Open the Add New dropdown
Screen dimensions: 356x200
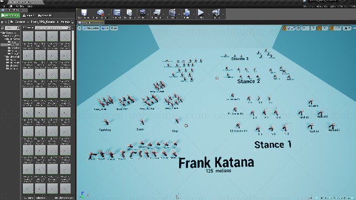[x=11, y=16]
